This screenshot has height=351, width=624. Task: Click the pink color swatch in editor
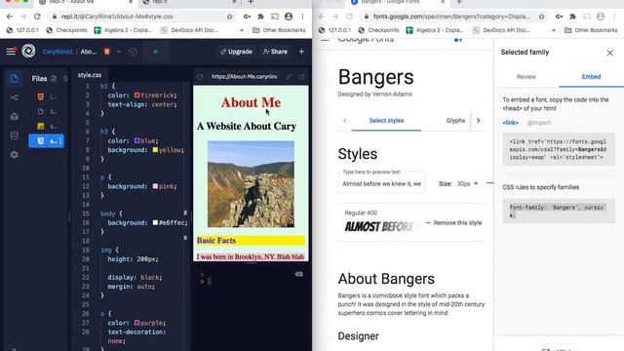coord(155,186)
